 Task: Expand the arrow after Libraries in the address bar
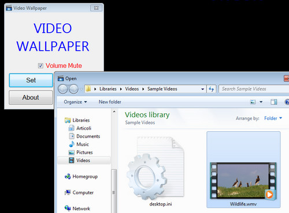(121, 89)
